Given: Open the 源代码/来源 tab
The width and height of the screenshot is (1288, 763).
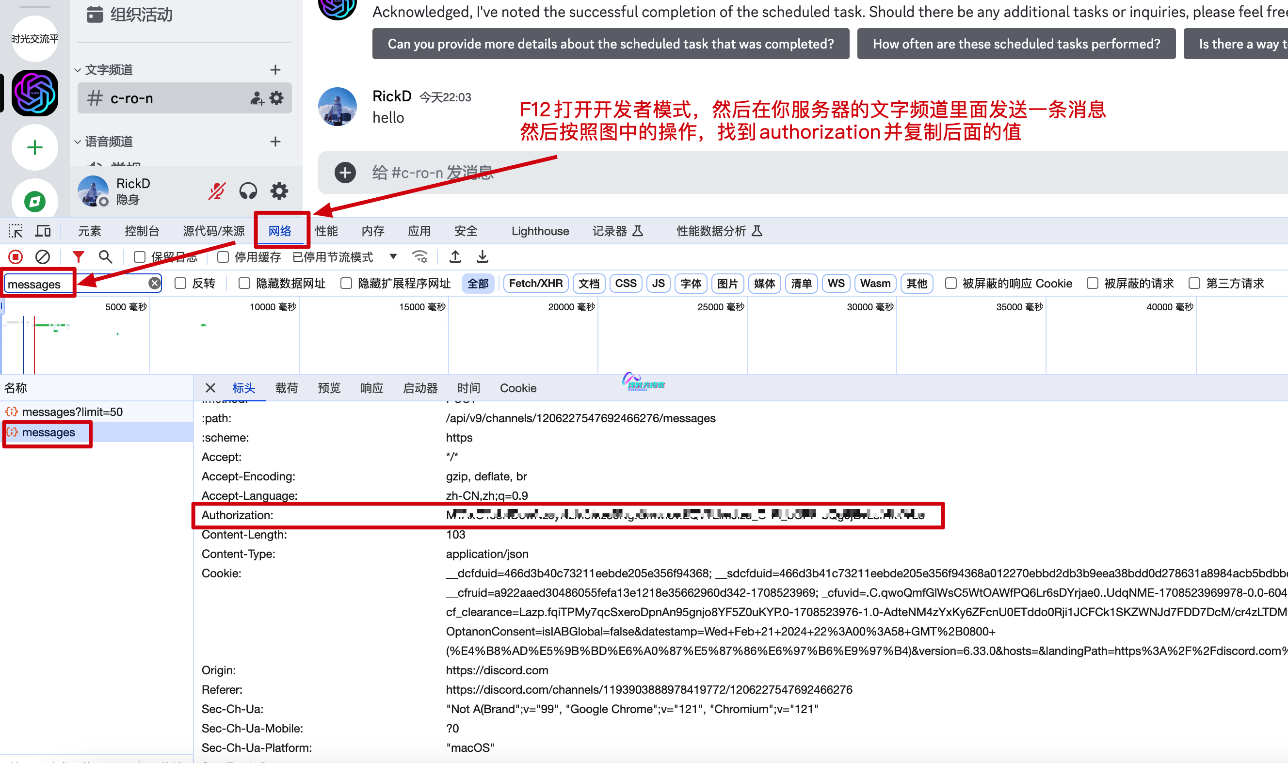Looking at the screenshot, I should (213, 231).
